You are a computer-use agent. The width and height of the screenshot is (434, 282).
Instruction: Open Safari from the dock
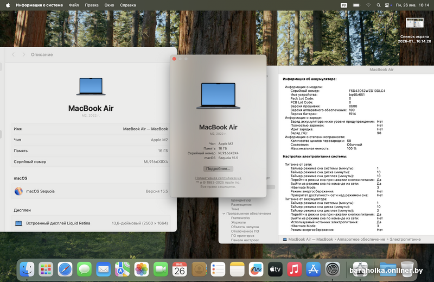65,268
